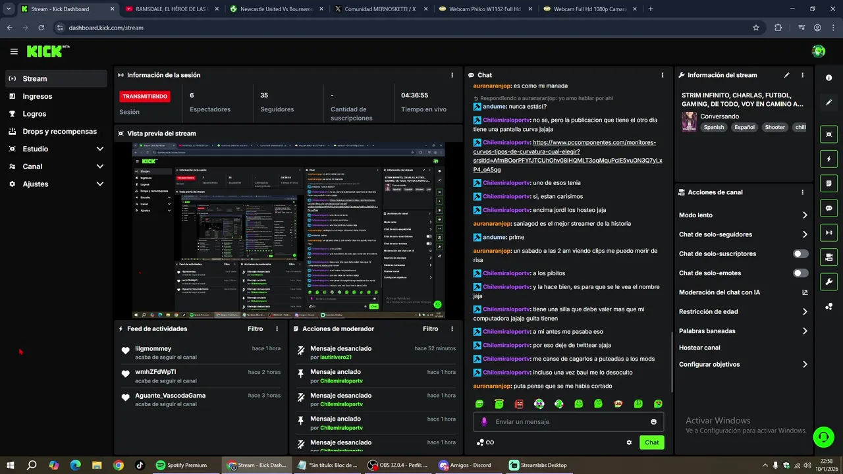Click into Enviar un mensaje field
843x474 pixels.
[568, 422]
